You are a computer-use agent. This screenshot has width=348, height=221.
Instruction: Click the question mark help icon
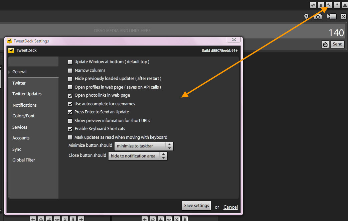pyautogui.click(x=337, y=5)
